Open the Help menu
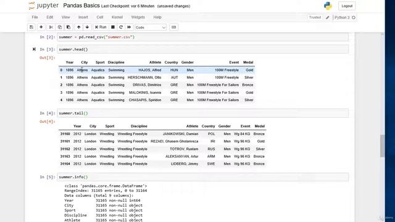395x222 pixels. point(157,17)
